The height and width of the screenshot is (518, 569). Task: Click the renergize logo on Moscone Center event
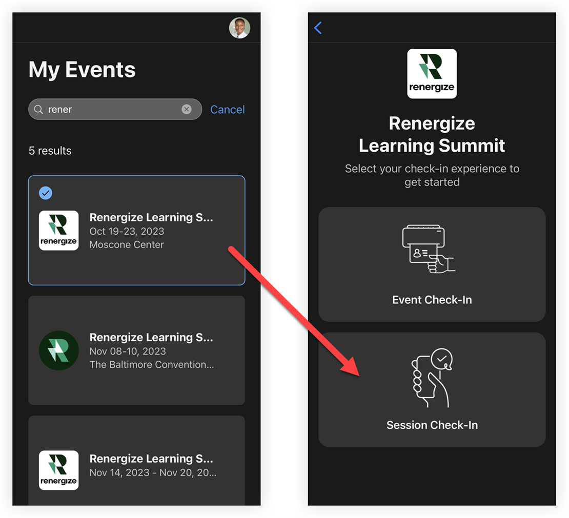click(59, 231)
